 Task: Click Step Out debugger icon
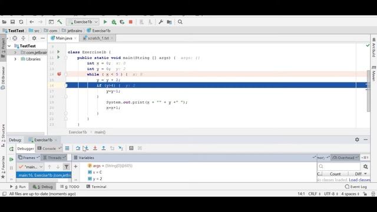pos(104,148)
